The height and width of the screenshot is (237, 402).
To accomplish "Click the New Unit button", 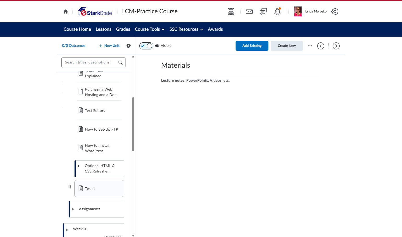I will 109,46.
